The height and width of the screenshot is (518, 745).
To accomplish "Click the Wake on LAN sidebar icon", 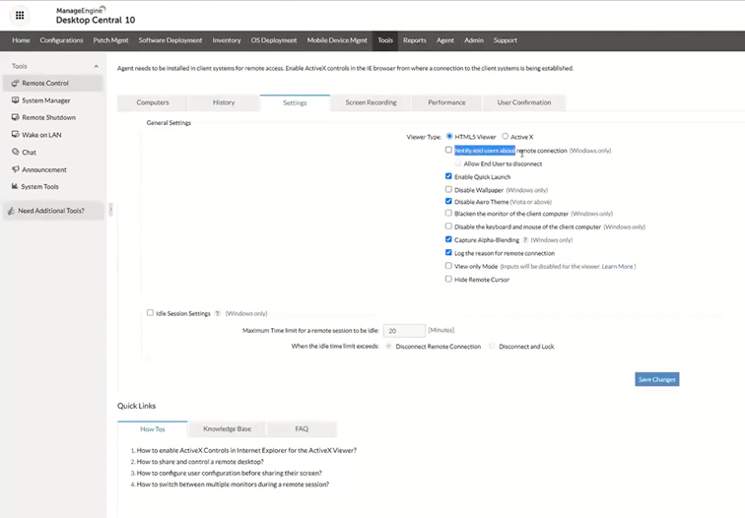I will (x=15, y=135).
